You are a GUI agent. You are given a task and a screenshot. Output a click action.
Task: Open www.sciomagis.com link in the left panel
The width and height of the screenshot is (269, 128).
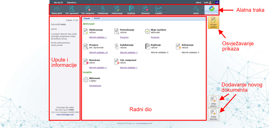[x=65, y=114]
